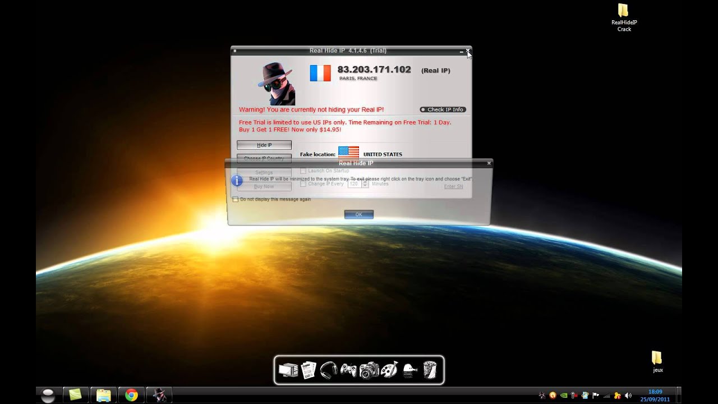Click the 'PARIS, FRANCE' location text

[358, 79]
